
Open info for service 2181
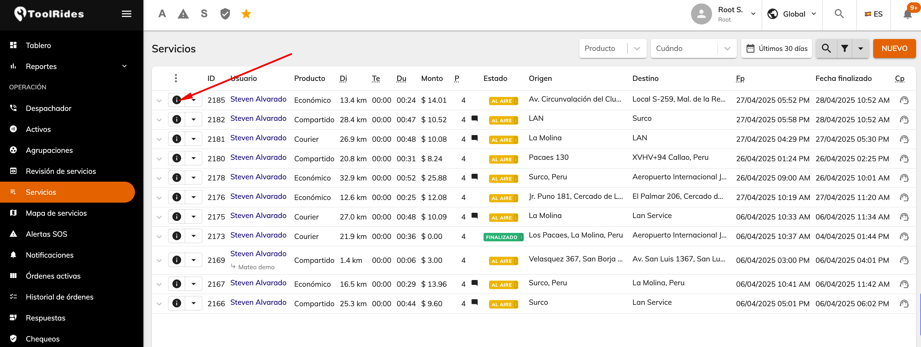click(x=177, y=139)
